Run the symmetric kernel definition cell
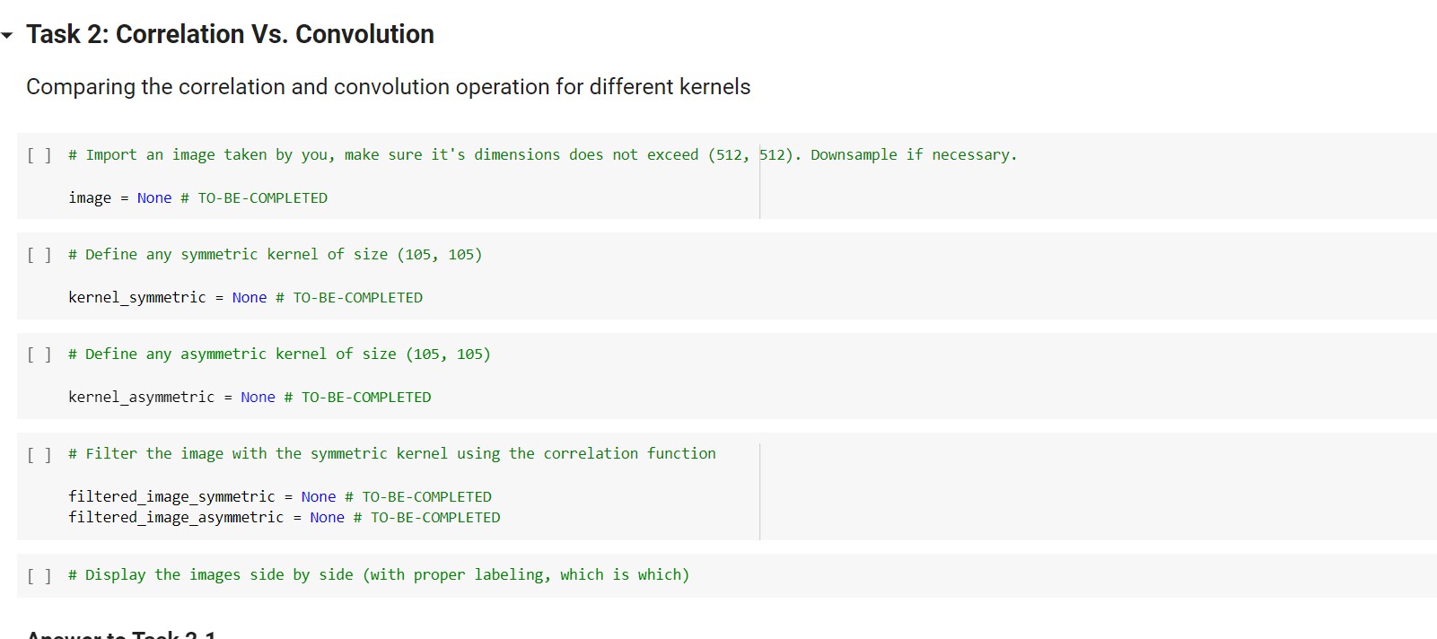This screenshot has height=639, width=1437. pyautogui.click(x=39, y=255)
